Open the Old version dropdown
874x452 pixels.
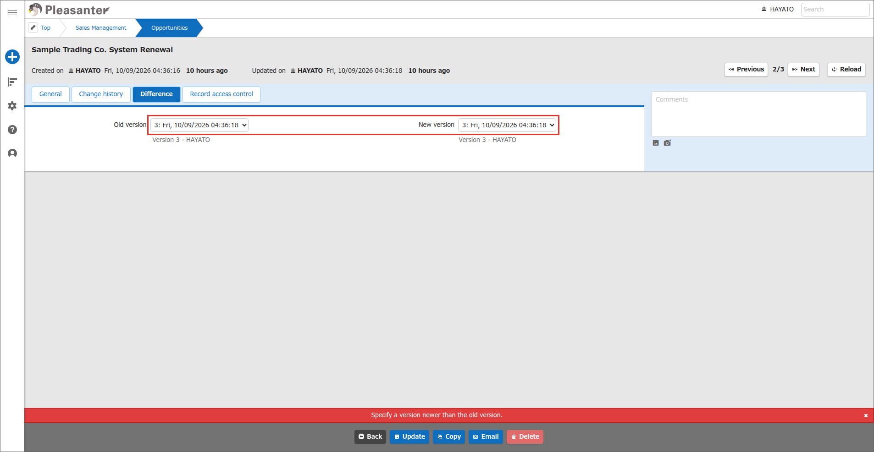coord(199,125)
